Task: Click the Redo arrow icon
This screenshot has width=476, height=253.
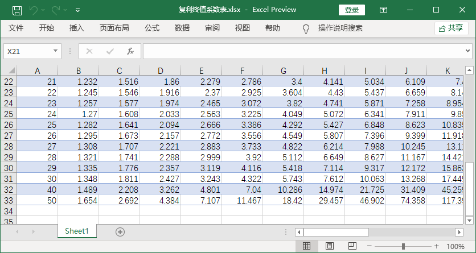Action: 56,10
